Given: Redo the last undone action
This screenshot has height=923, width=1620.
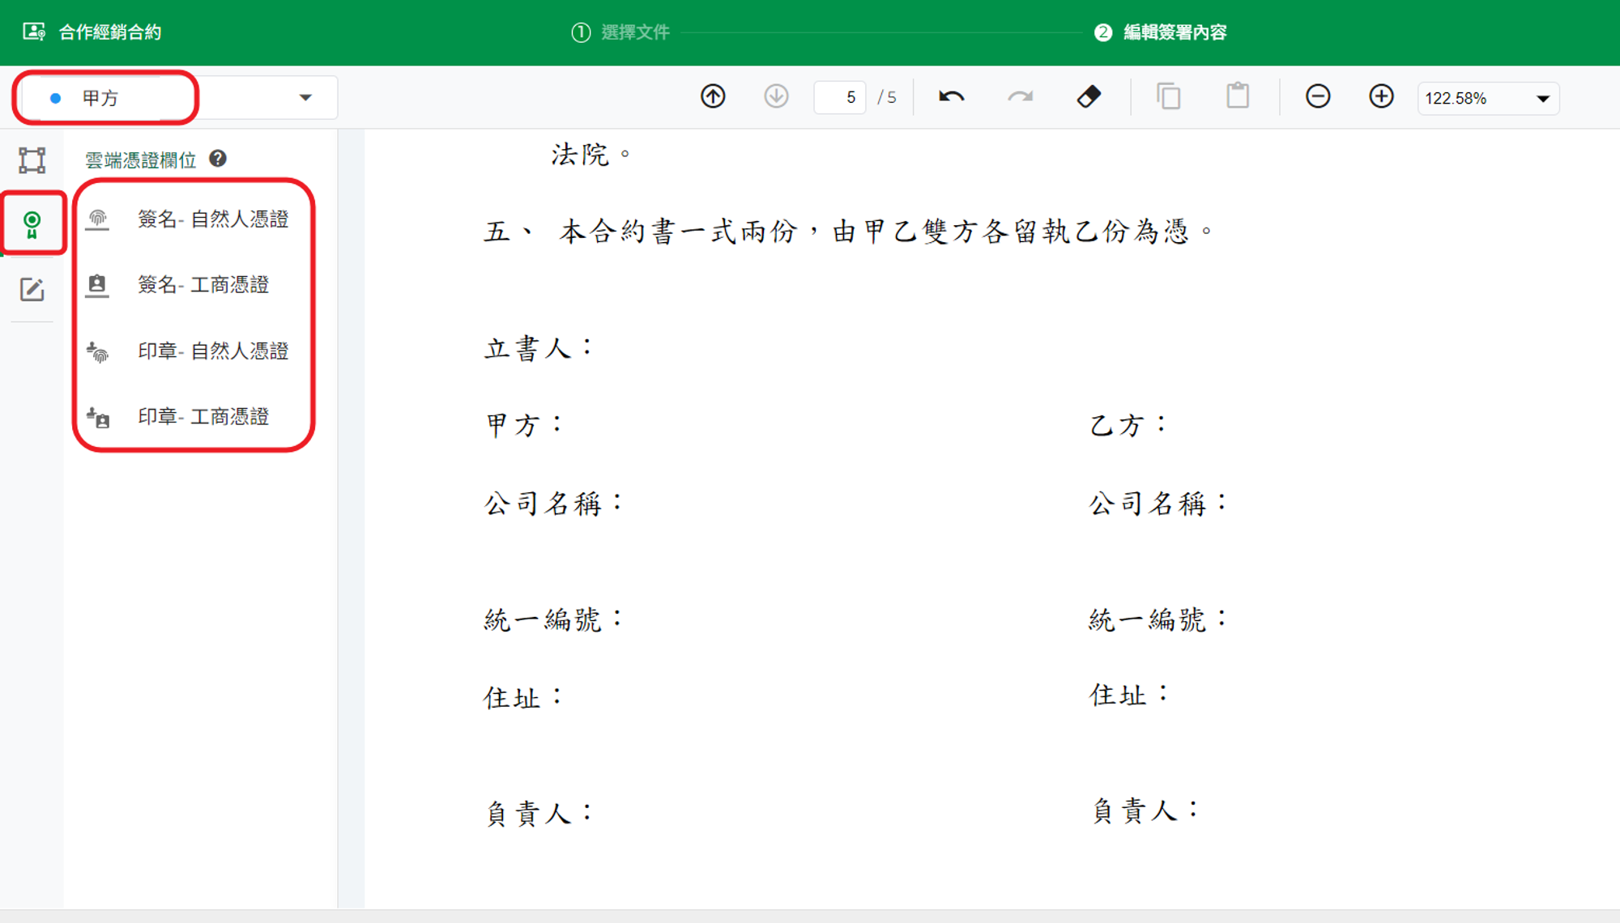Looking at the screenshot, I should tap(1020, 97).
